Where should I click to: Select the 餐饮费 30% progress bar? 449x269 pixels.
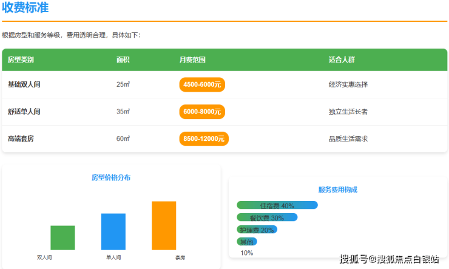[x=267, y=217]
